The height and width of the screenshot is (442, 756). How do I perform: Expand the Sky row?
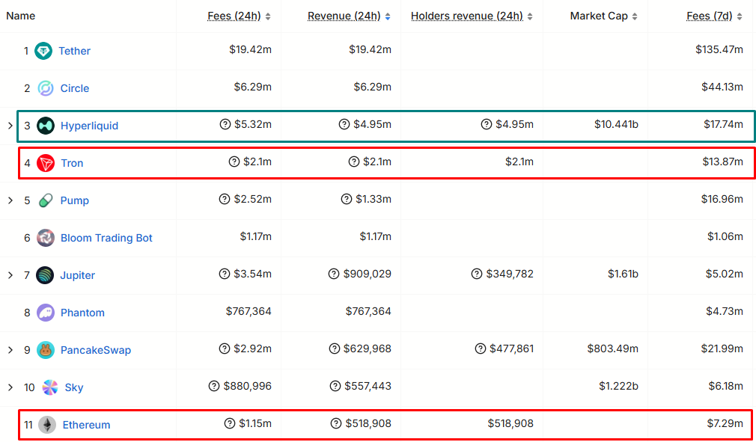(x=10, y=387)
